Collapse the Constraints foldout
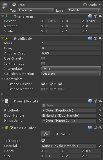The image size is (103, 160). pyautogui.click(x=2, y=79)
